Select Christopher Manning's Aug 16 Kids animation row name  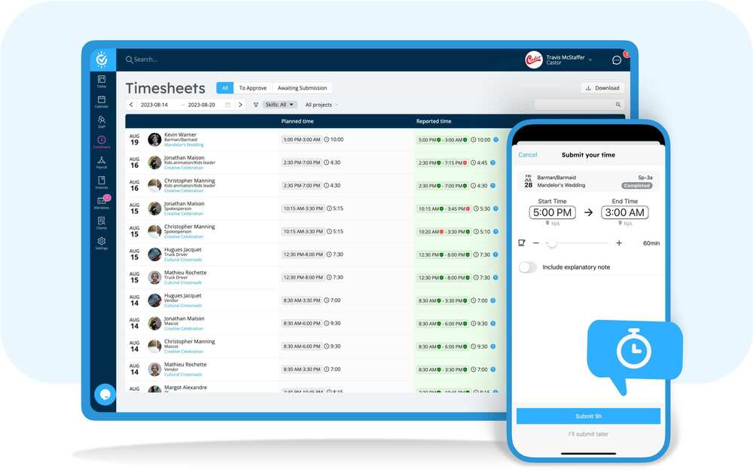(x=190, y=181)
